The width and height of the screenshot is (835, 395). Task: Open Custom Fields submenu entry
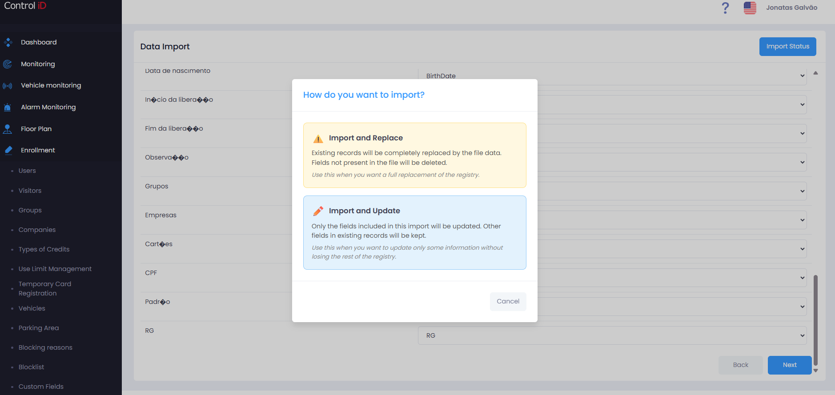41,387
